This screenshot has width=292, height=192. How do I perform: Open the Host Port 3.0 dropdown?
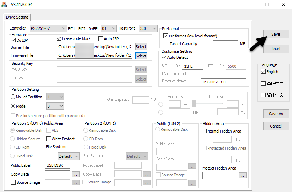tap(148, 28)
